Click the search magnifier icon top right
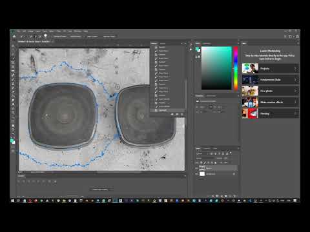 click(285, 37)
